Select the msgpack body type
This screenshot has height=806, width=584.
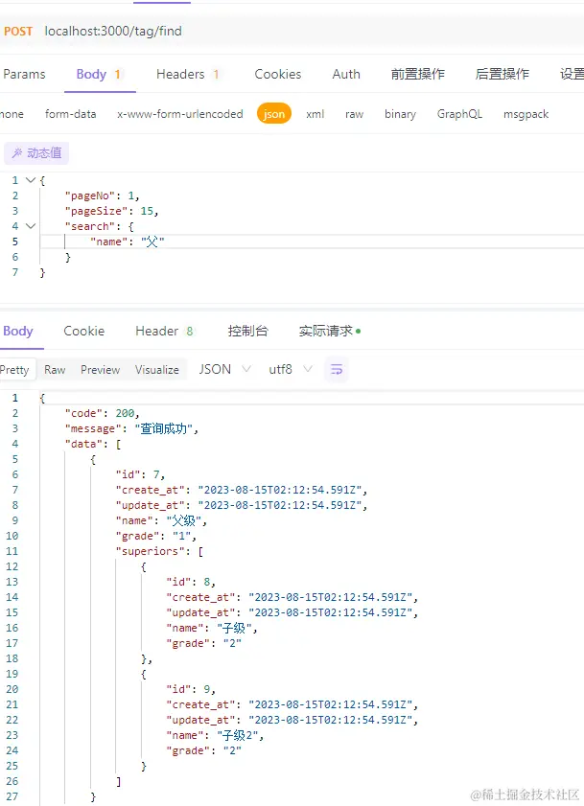(526, 114)
